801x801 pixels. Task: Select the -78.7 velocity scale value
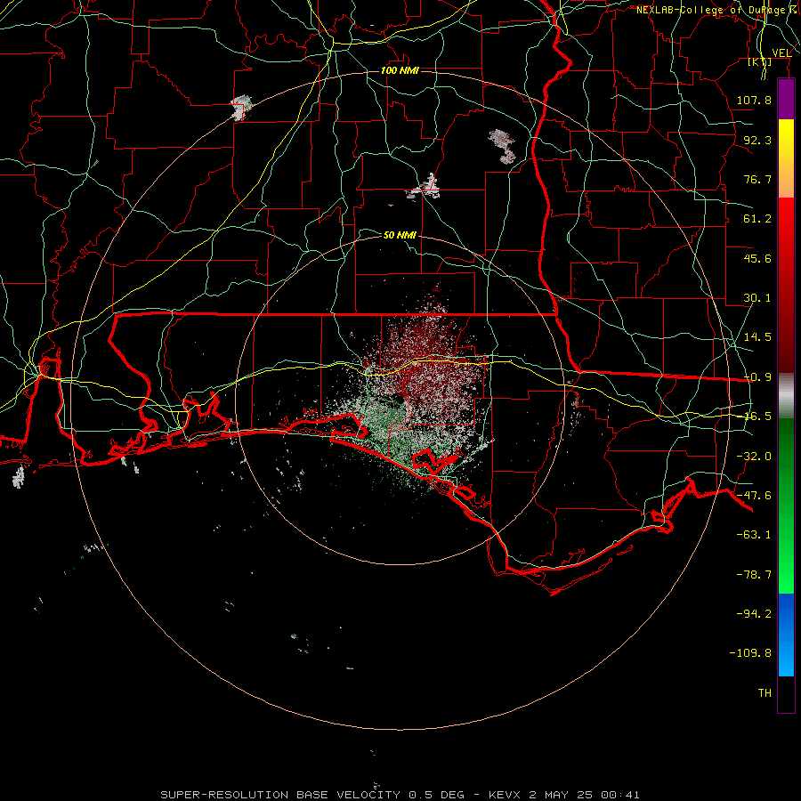pos(754,575)
